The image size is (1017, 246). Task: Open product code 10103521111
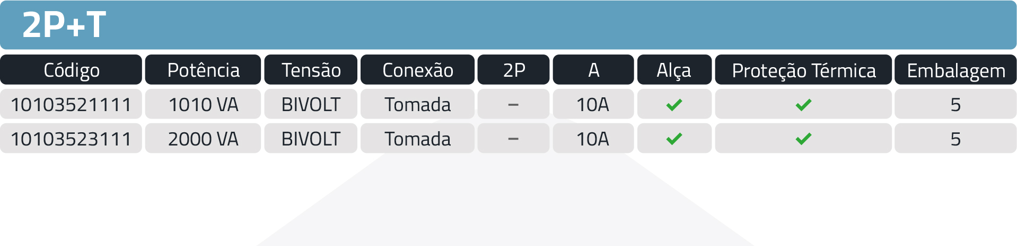(71, 105)
